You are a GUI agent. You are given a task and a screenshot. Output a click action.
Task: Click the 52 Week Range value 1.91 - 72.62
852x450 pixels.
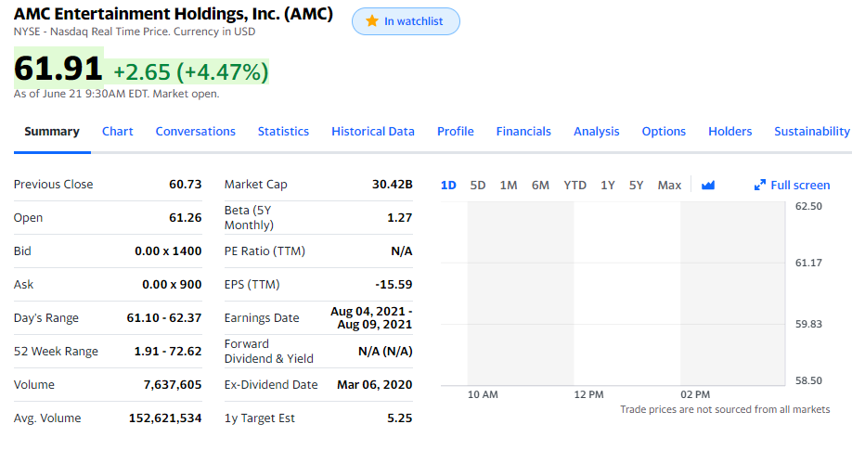click(x=168, y=352)
